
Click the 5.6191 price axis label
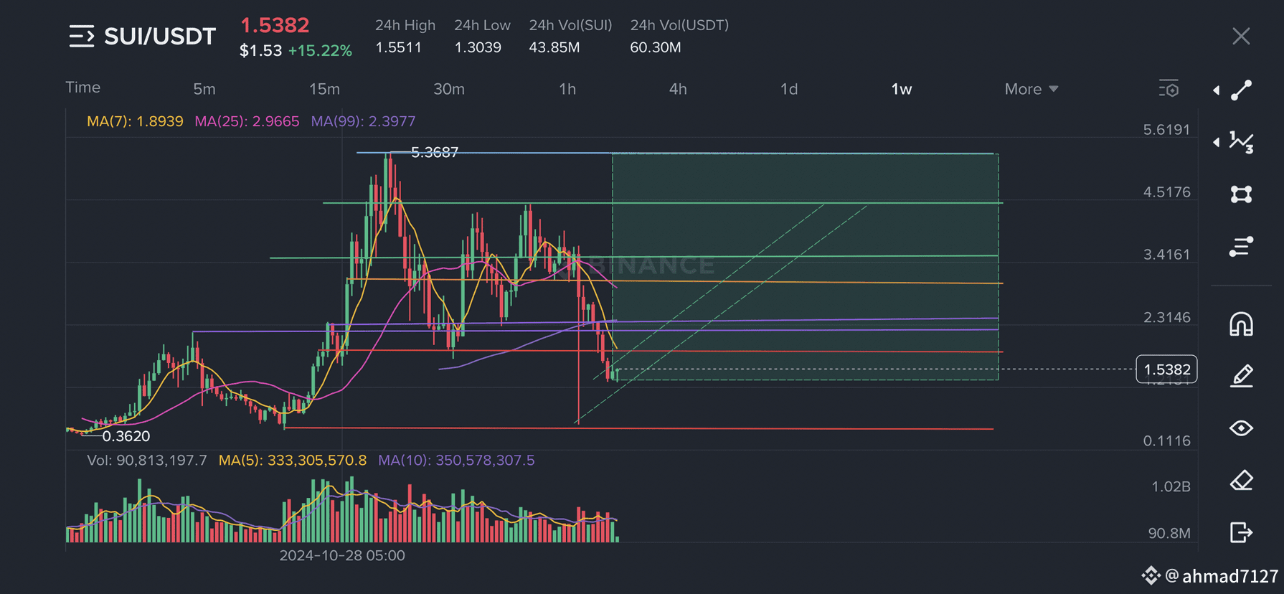[1167, 130]
